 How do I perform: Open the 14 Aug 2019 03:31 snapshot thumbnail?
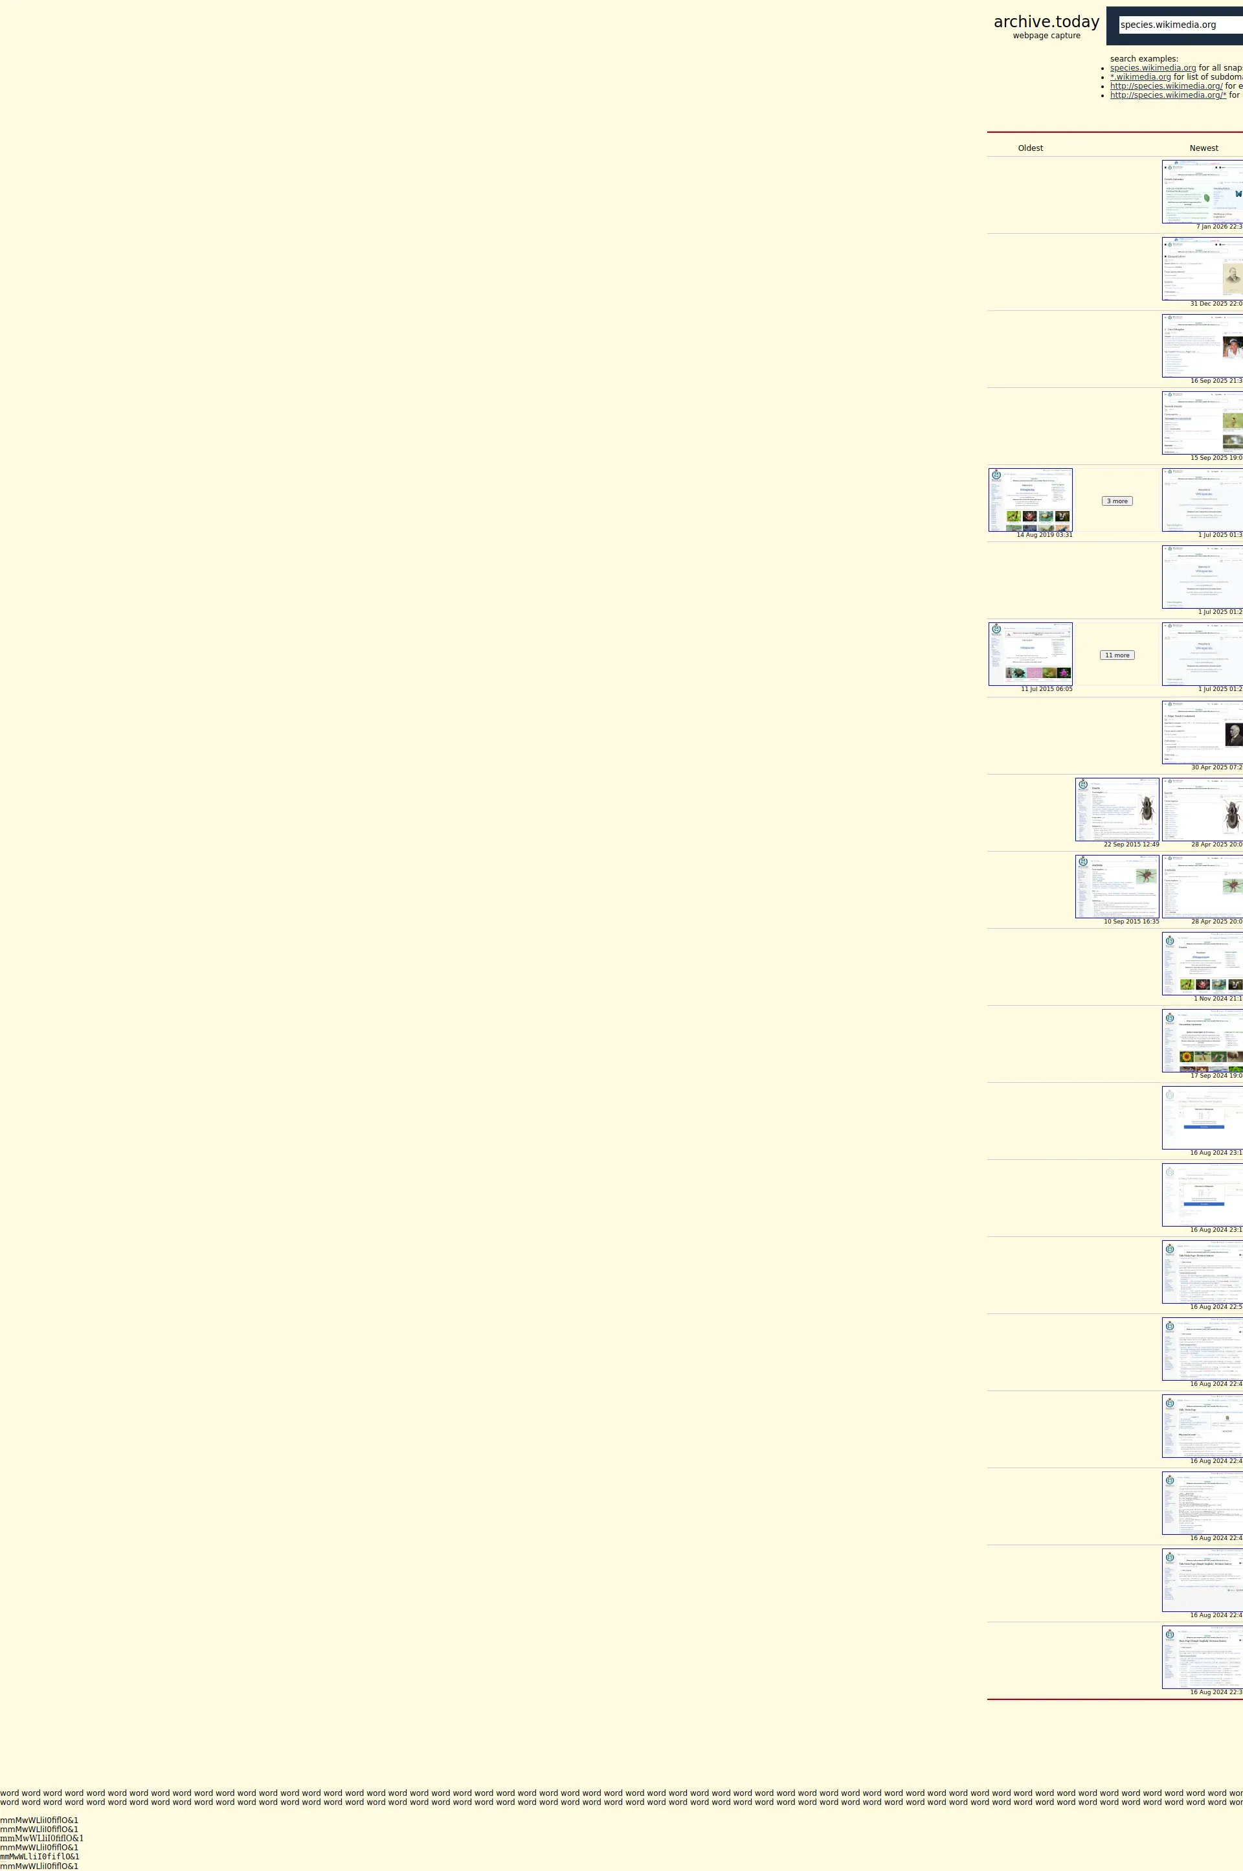coord(1030,499)
